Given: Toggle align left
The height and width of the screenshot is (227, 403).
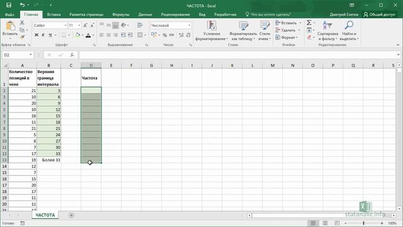Looking at the screenshot, I should (102, 35).
